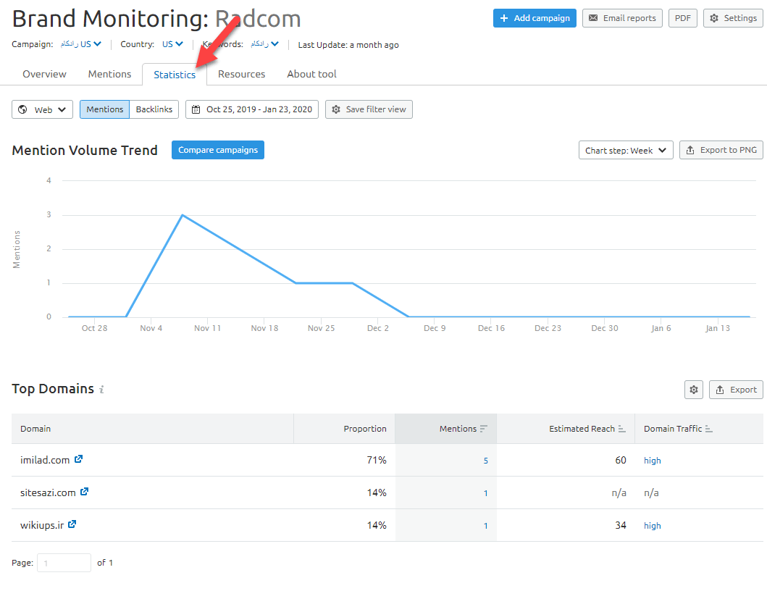Sort by the Estimated Reach sort icon
Screen dimensions: 767x591
click(x=621, y=429)
